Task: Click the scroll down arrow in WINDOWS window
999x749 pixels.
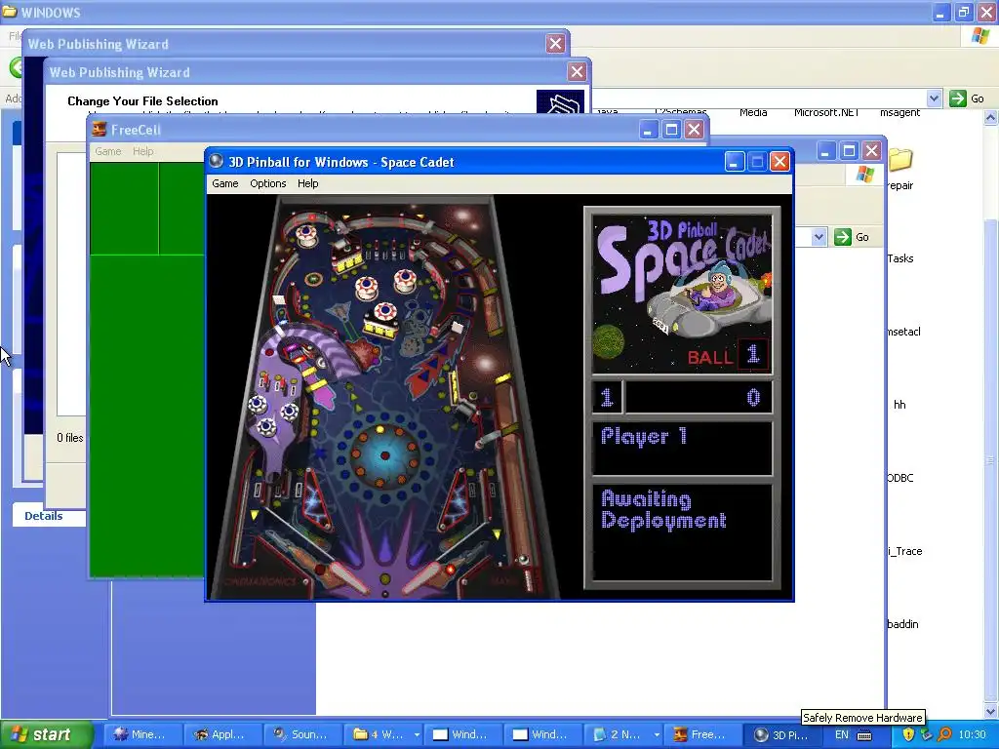Action: tap(991, 711)
